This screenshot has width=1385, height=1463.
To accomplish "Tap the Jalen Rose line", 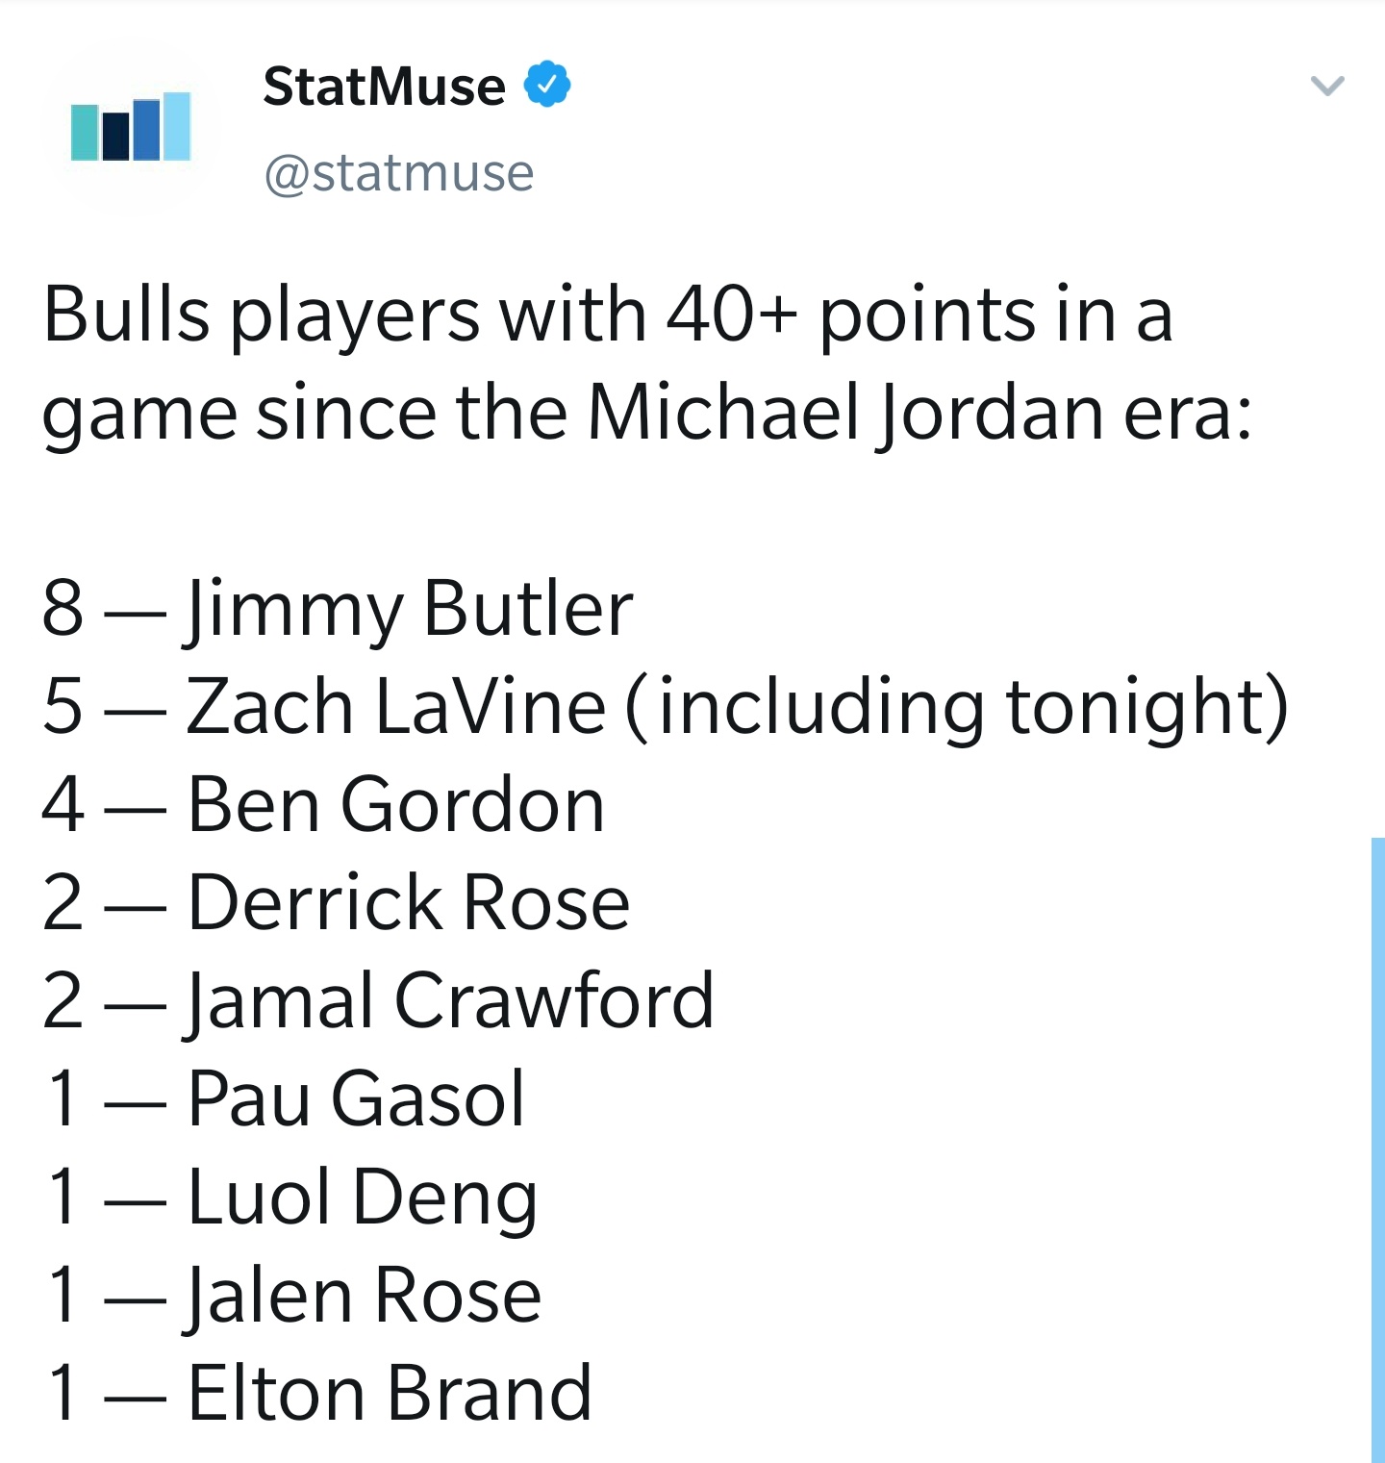I will (293, 1296).
